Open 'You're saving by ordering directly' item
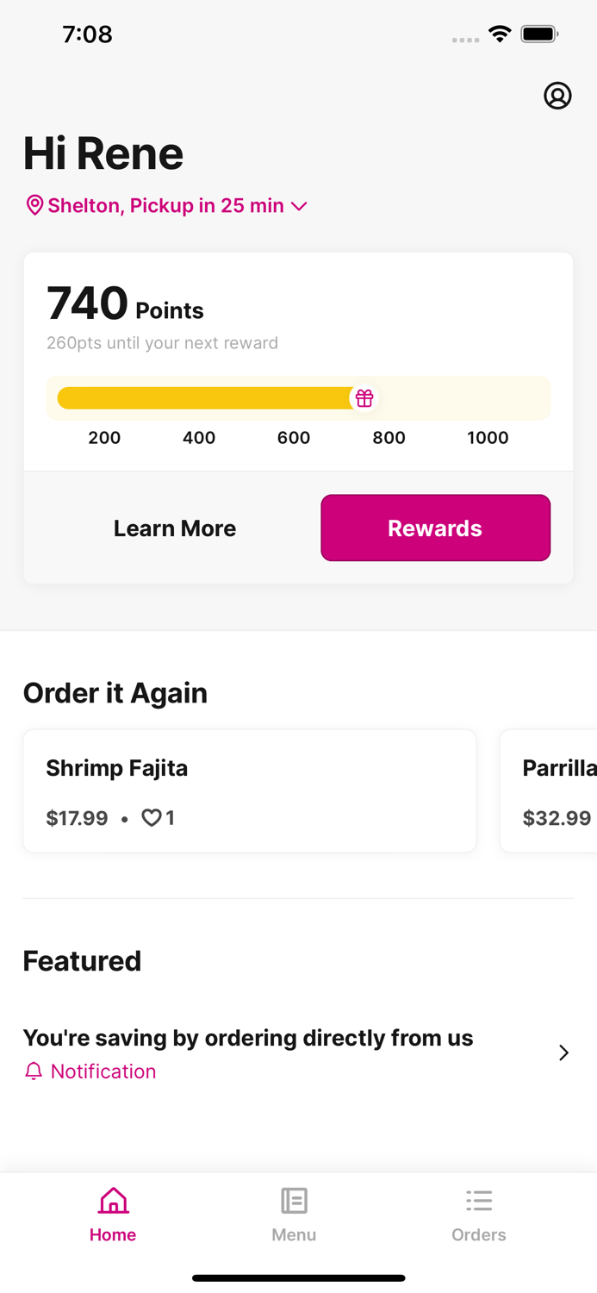597x1293 pixels. point(298,1053)
